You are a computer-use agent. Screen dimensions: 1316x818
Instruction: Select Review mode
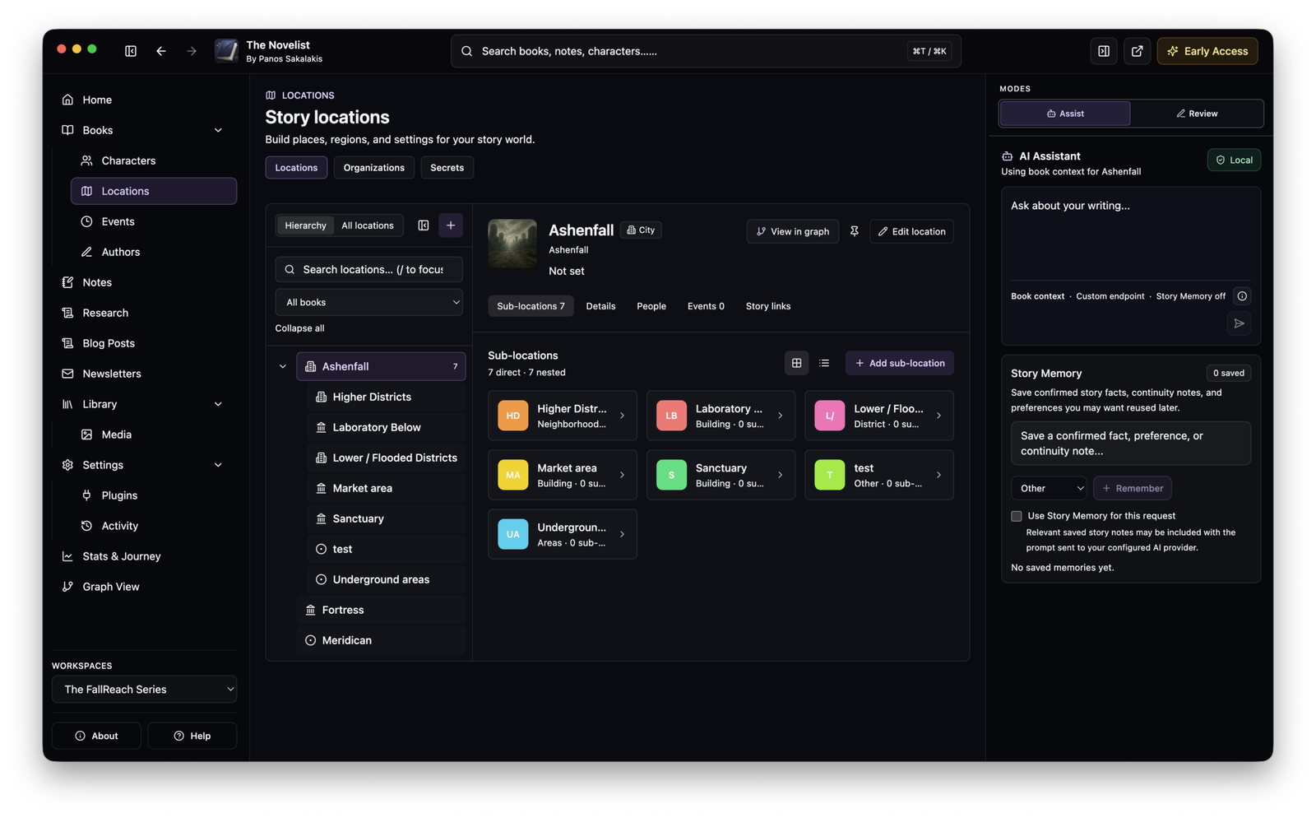(1197, 114)
